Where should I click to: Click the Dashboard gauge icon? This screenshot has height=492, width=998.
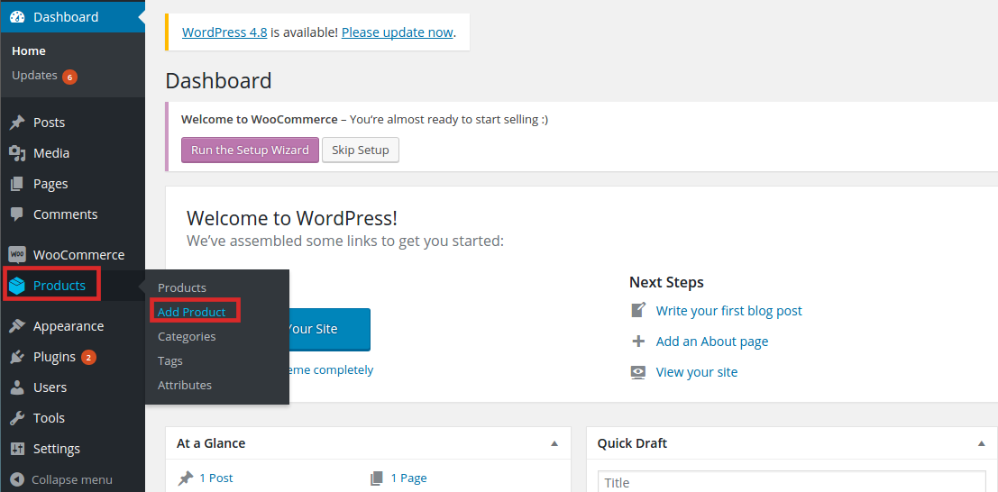click(17, 17)
